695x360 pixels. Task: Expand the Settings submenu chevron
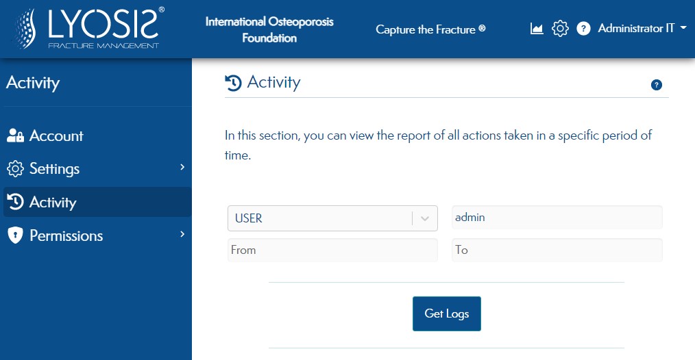[x=182, y=167]
